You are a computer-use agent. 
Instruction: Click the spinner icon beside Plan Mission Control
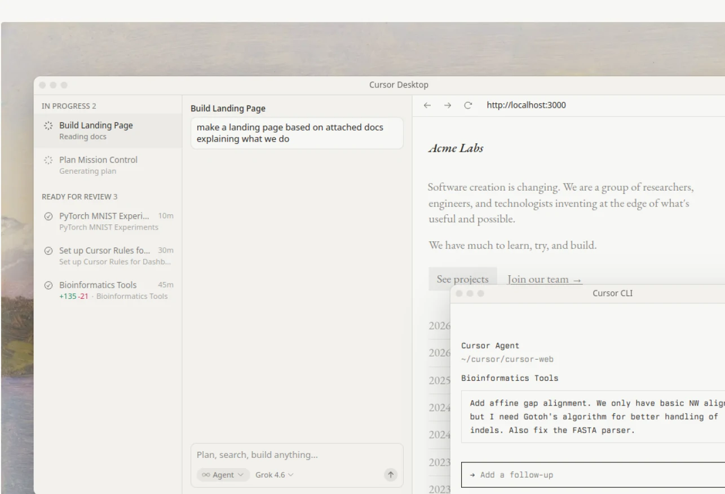pos(48,160)
